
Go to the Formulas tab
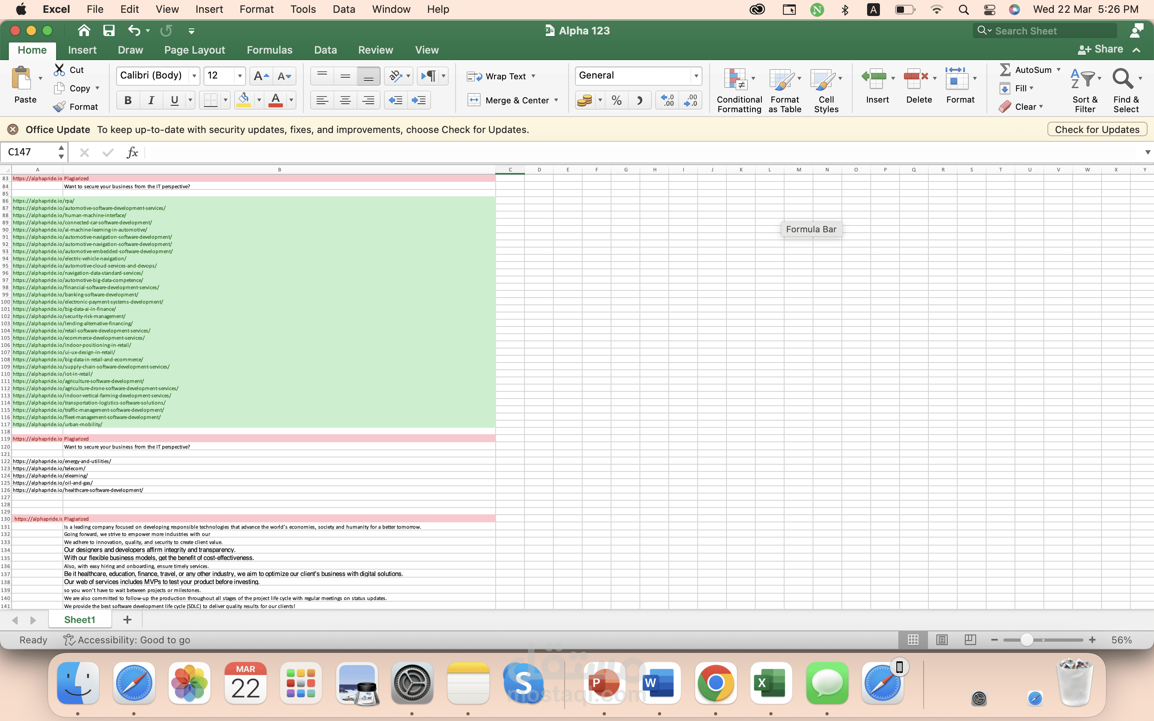tap(269, 50)
